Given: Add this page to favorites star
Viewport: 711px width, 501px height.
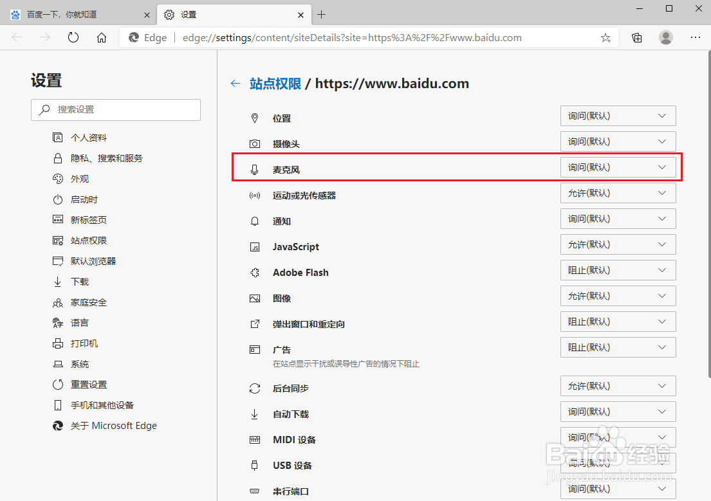Looking at the screenshot, I should 606,38.
